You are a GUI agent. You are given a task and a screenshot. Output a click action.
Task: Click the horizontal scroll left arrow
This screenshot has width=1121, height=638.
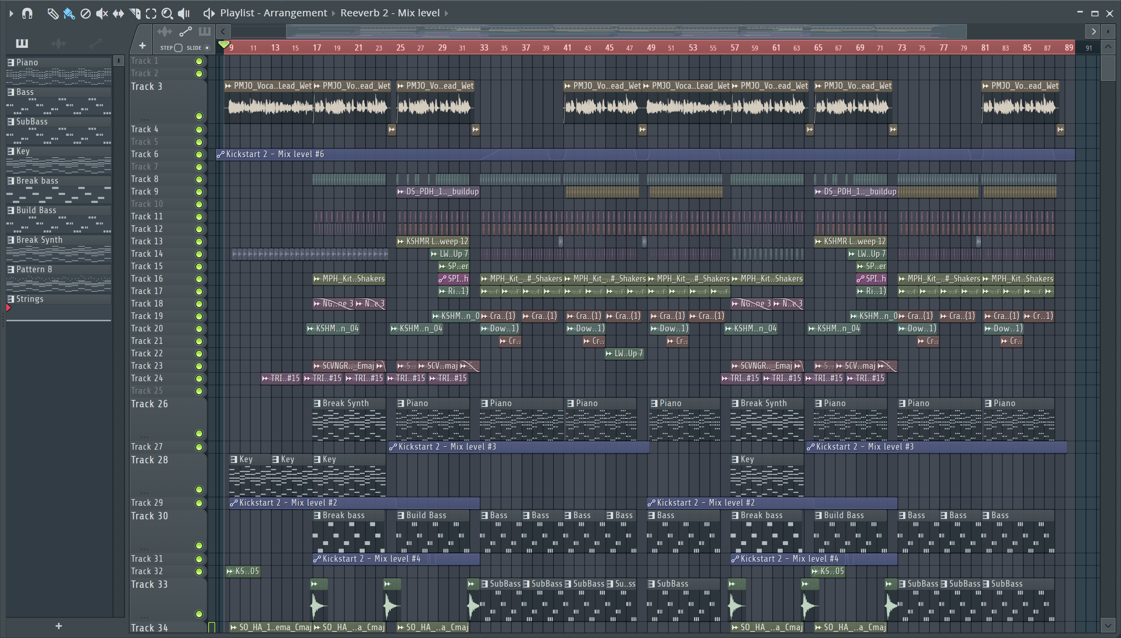(x=223, y=31)
